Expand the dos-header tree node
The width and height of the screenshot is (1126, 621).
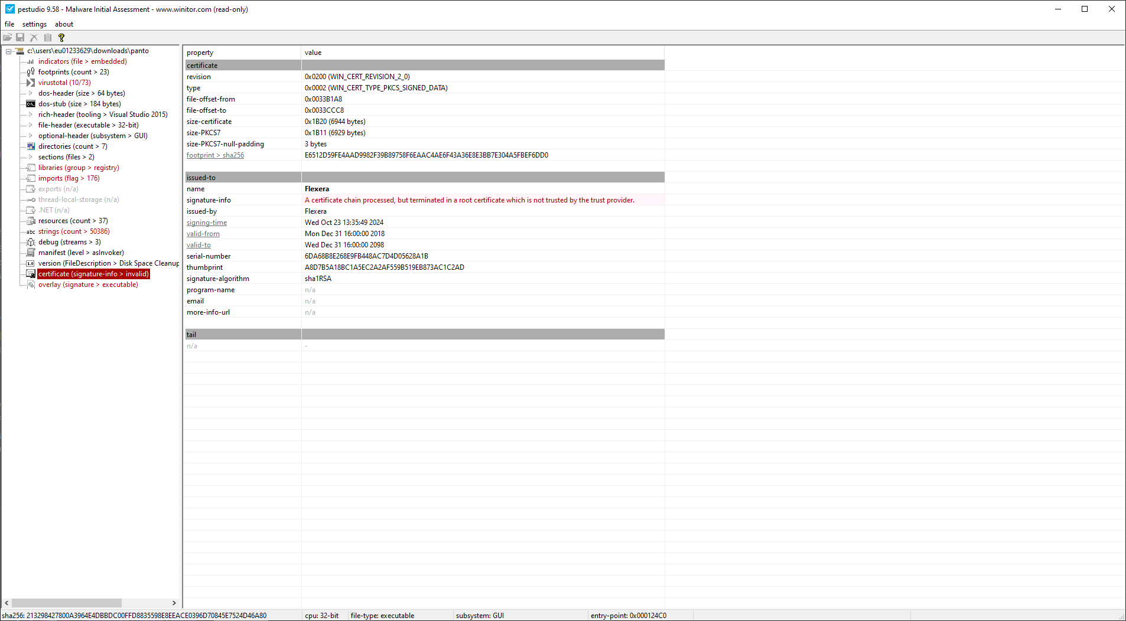point(31,93)
